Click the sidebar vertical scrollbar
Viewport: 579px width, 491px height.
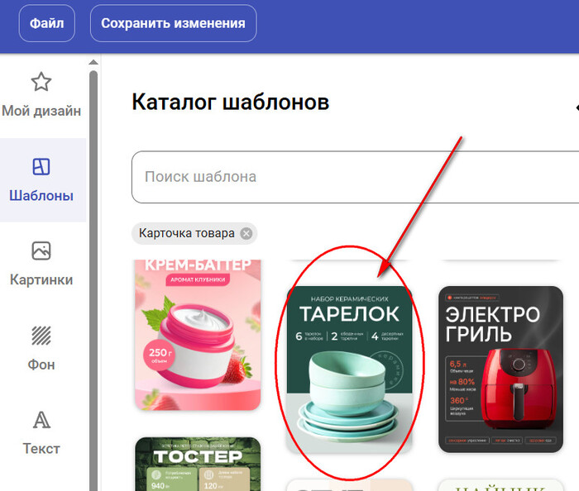[93, 248]
